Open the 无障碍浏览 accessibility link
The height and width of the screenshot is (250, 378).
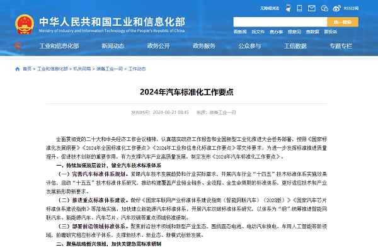click(x=270, y=8)
